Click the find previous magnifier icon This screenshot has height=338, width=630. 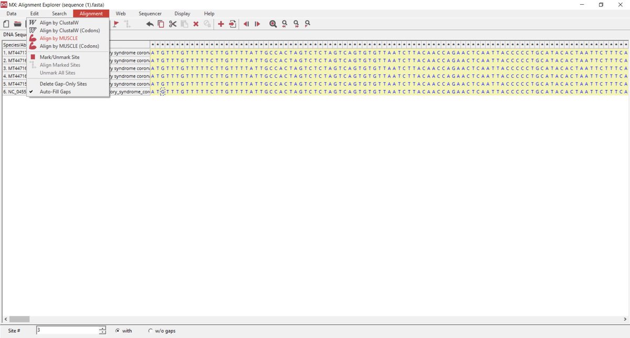click(x=285, y=24)
